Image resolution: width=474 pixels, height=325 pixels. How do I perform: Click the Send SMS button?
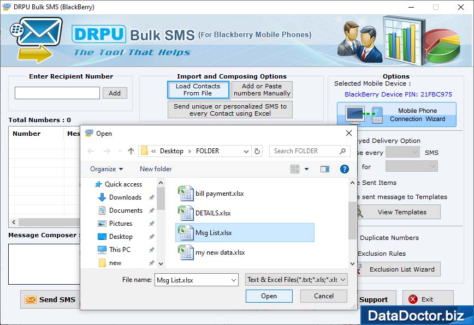point(50,299)
